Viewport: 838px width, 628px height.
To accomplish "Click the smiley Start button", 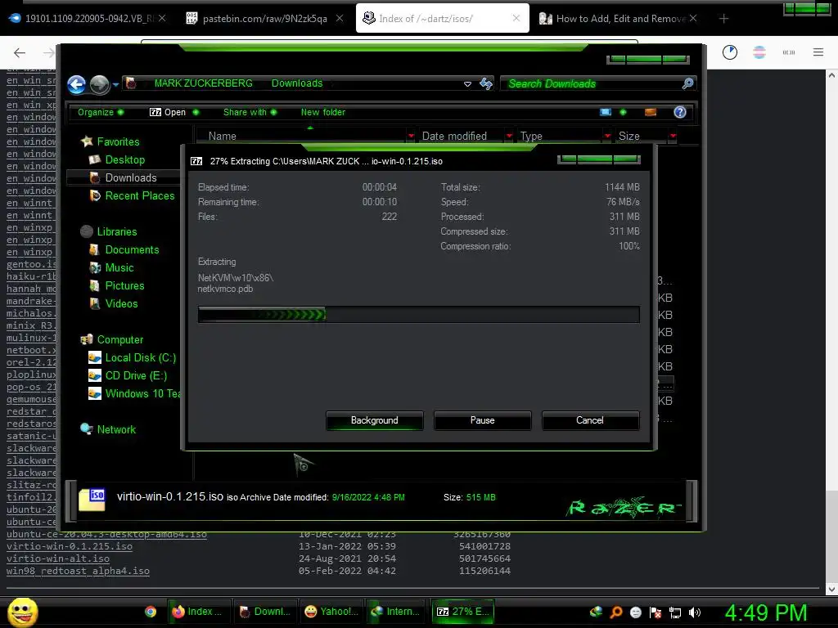I will 23,612.
